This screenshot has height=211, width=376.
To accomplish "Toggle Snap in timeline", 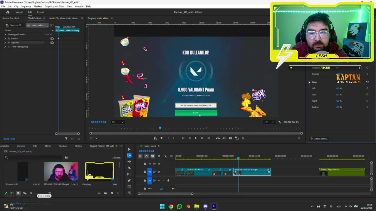I will [x=146, y=156].
